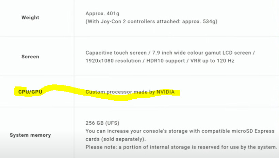Click the System memory row label
The height and width of the screenshot is (158, 279).
30,135
